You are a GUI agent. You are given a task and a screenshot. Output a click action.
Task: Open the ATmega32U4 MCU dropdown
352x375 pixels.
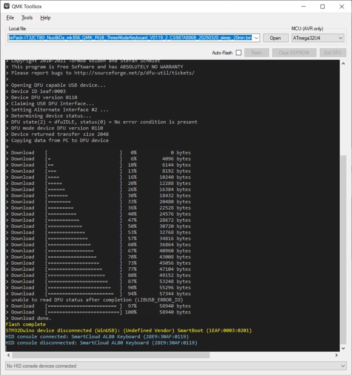coord(318,38)
